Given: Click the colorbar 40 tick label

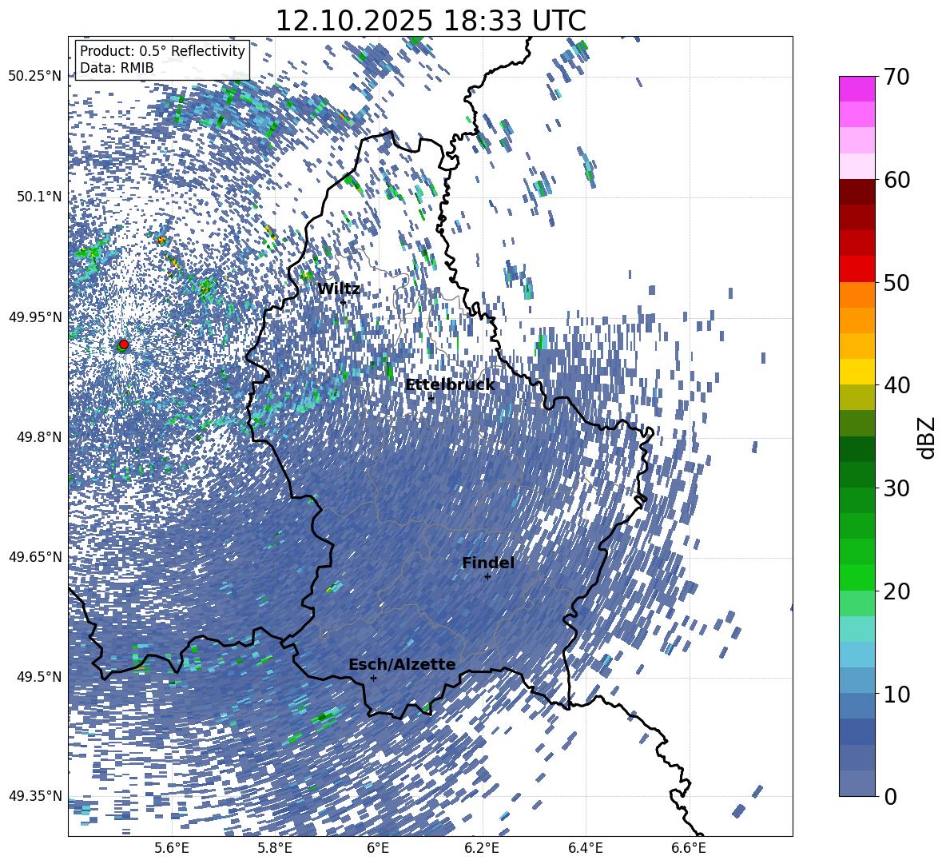Looking at the screenshot, I should pyautogui.click(x=896, y=385).
